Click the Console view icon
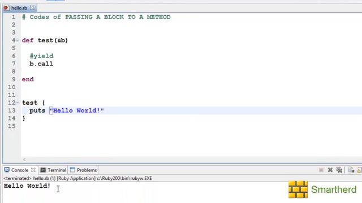362x203 pixels. click(x=7, y=170)
